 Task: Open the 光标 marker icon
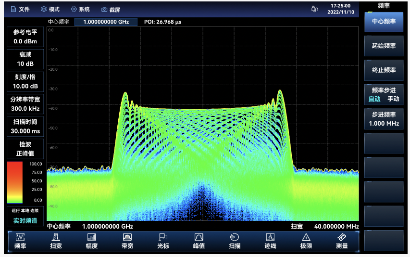163,237
